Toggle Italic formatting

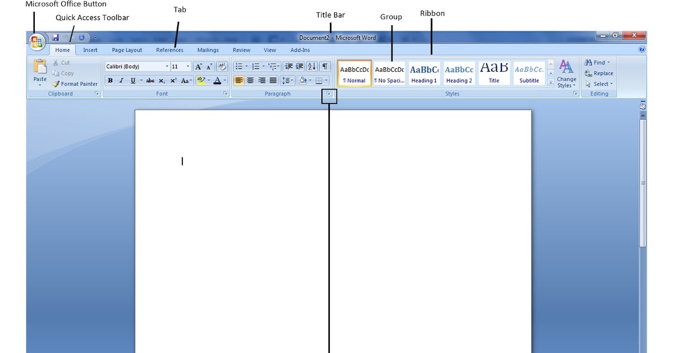tap(121, 81)
